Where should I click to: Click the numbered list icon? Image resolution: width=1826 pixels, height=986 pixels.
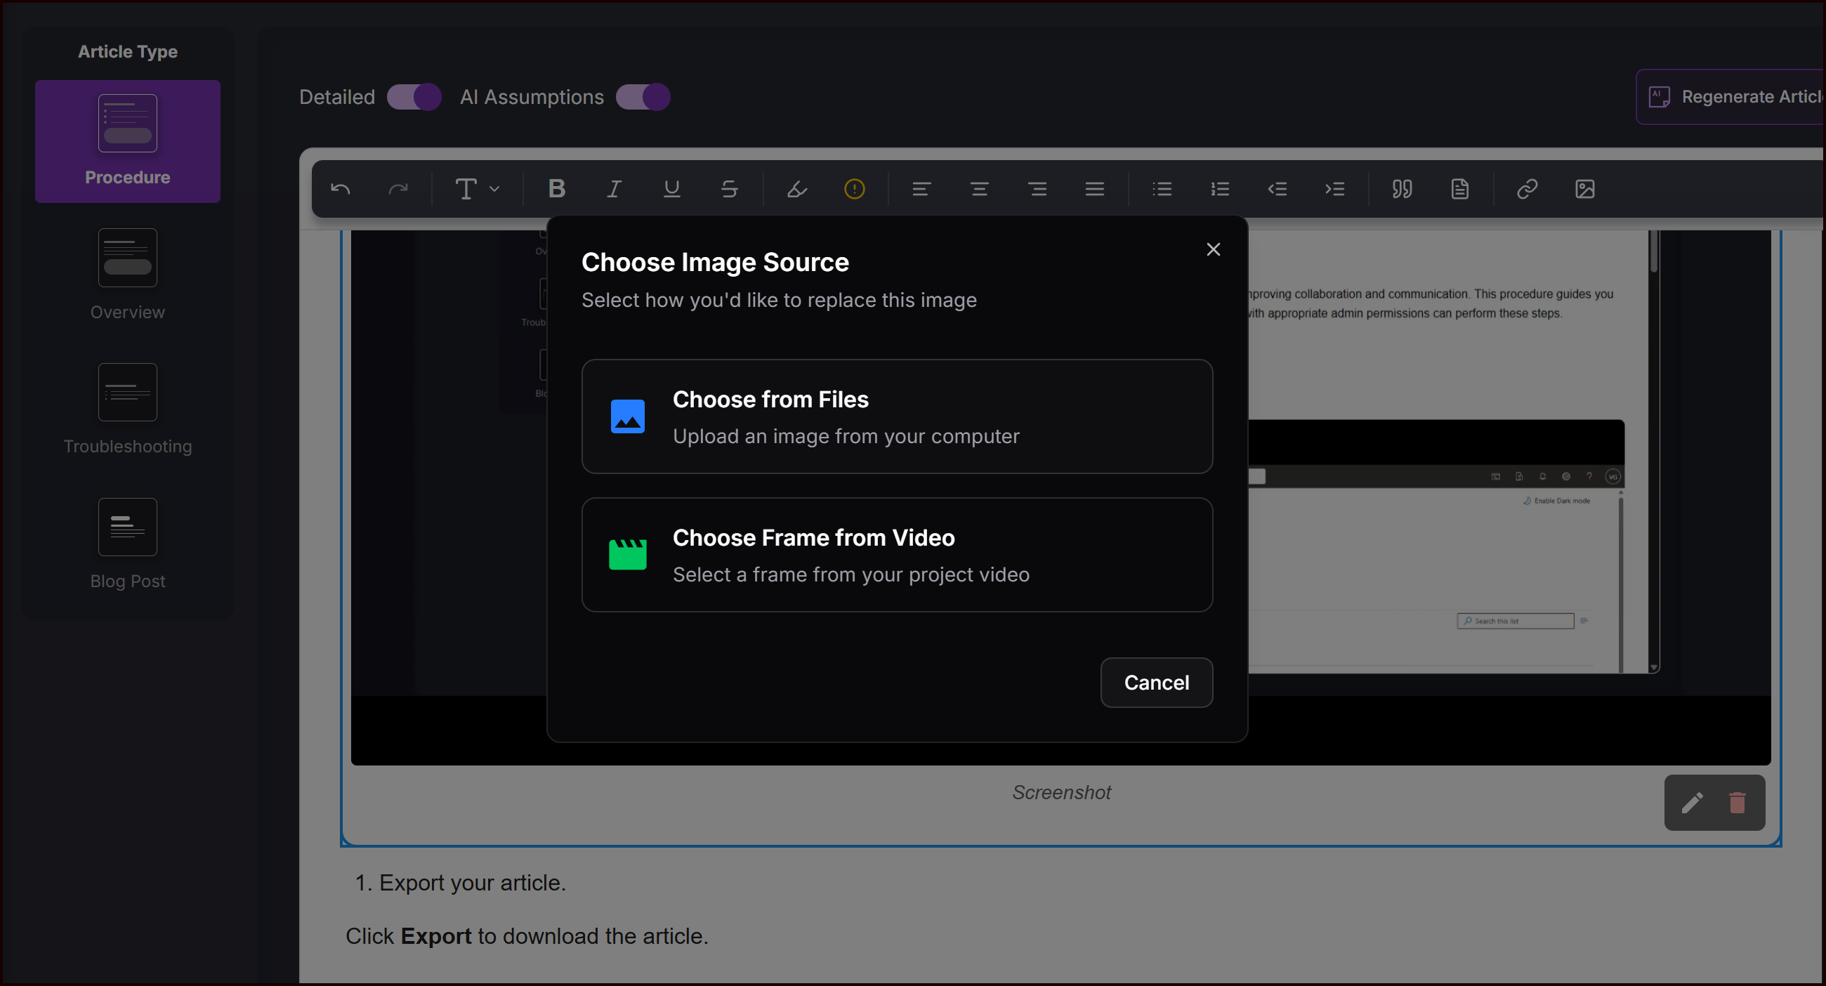click(x=1219, y=189)
